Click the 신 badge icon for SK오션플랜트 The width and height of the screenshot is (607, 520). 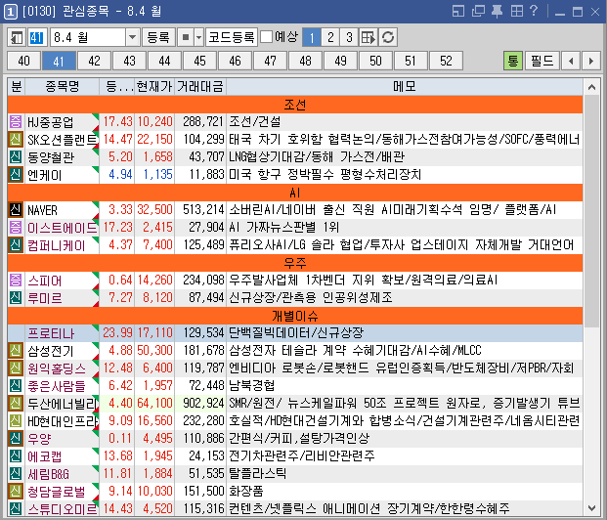coord(16,140)
